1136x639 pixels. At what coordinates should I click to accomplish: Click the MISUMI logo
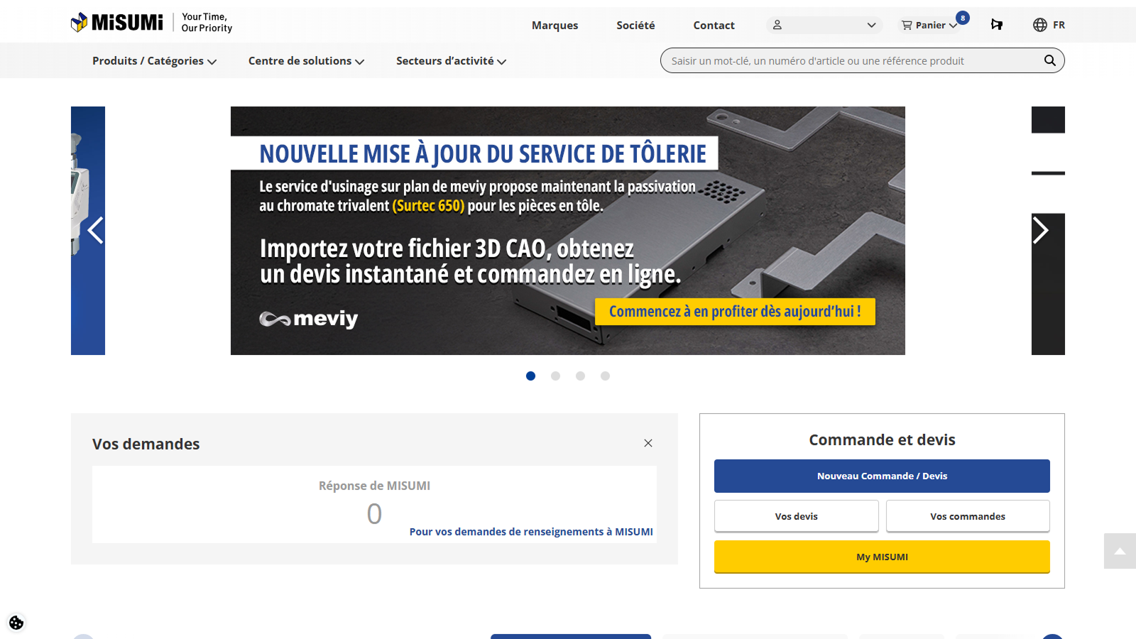(117, 23)
